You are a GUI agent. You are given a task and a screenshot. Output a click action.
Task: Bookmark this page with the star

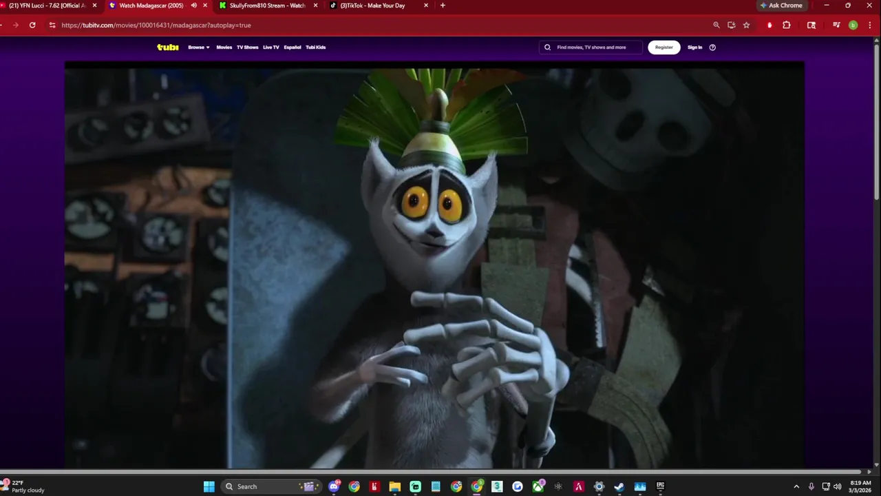point(747,25)
